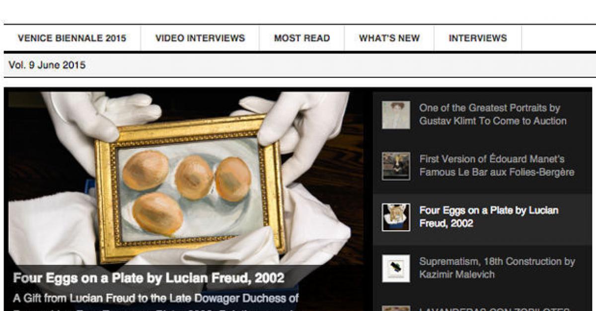596x311 pixels.
Task: Click the Gustav Klimt portrait thumbnail
Action: click(x=396, y=115)
